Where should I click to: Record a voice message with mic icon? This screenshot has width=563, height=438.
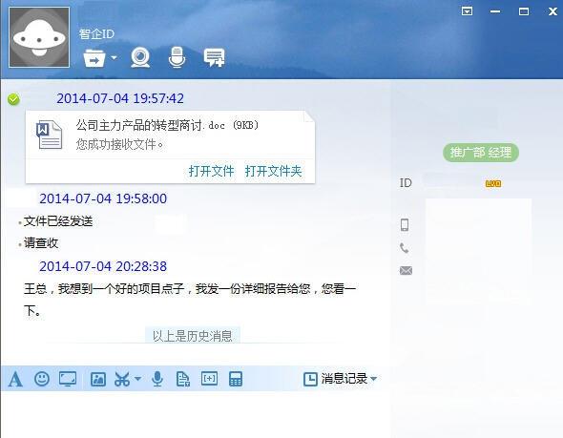(x=157, y=379)
